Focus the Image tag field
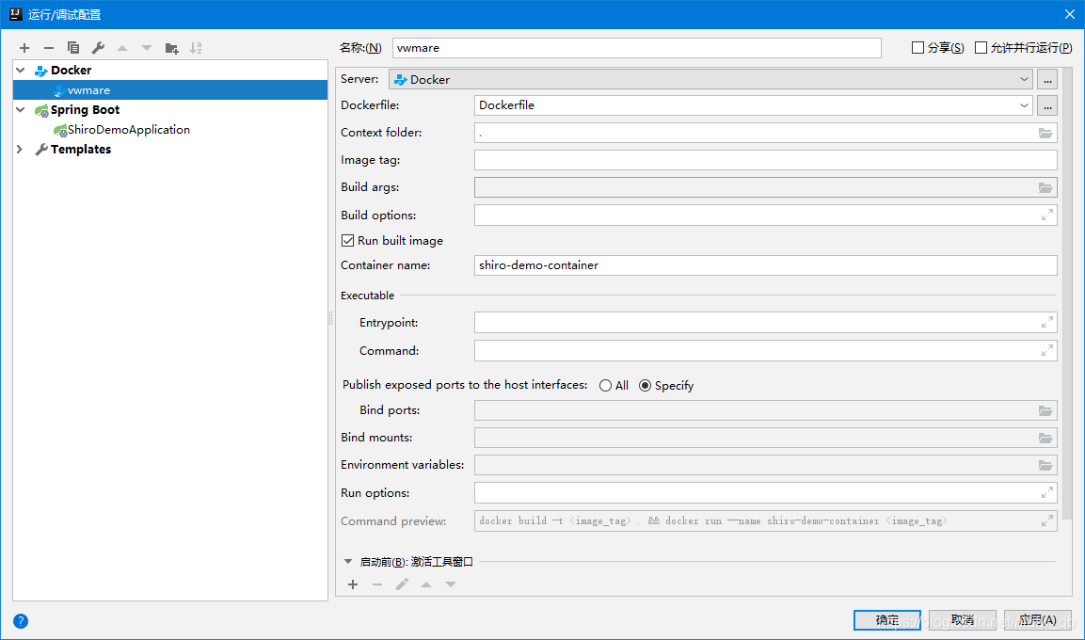 (765, 160)
